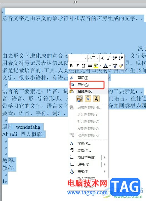Click the styles icon beside 样式
This screenshot has height=201, width=146.
72,171
